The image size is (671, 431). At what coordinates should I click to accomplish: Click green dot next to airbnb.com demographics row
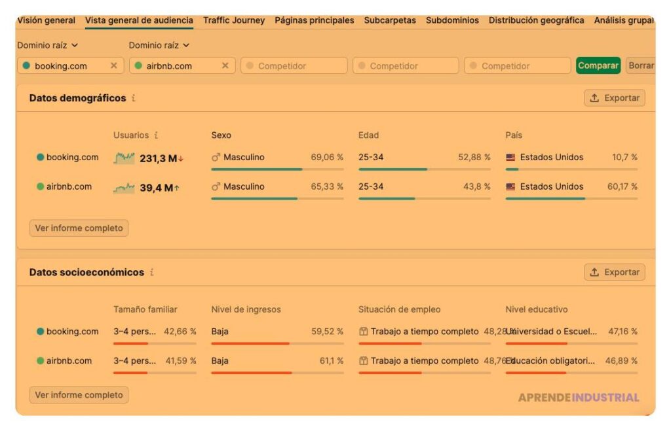pyautogui.click(x=40, y=186)
